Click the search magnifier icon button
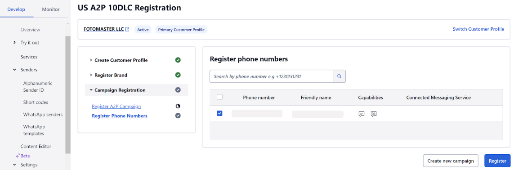514x170 pixels. pos(339,76)
